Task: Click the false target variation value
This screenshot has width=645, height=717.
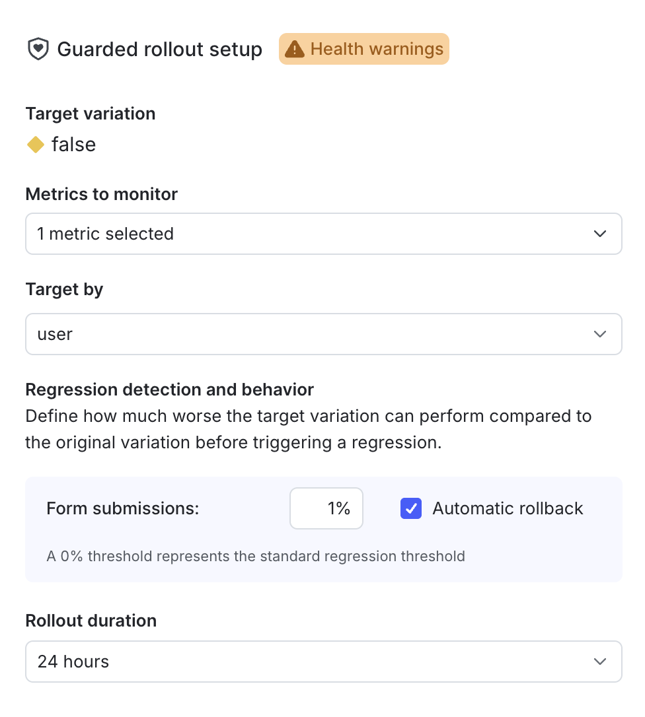Action: tap(73, 145)
